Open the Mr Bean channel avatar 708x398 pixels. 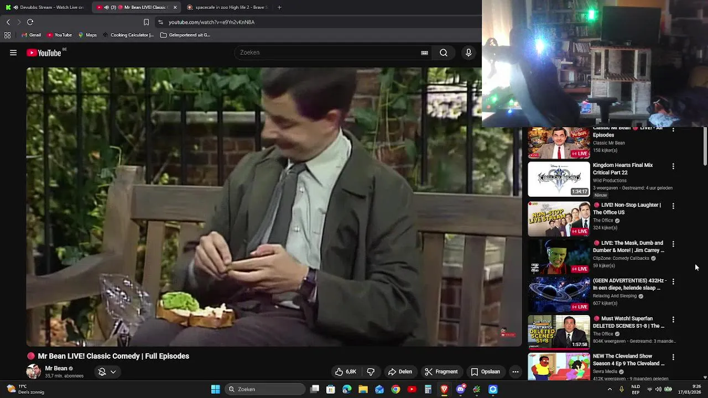pyautogui.click(x=33, y=371)
